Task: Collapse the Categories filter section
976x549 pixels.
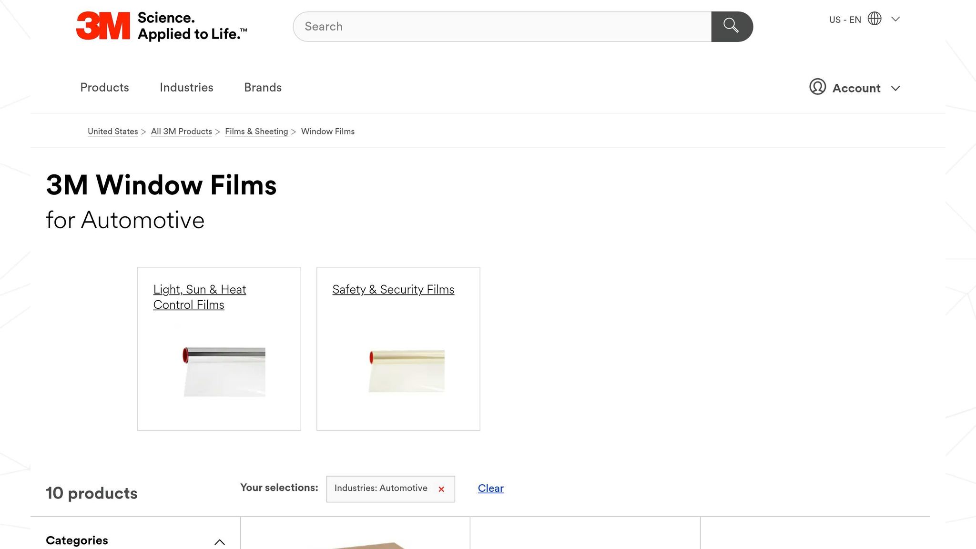Action: (219, 542)
